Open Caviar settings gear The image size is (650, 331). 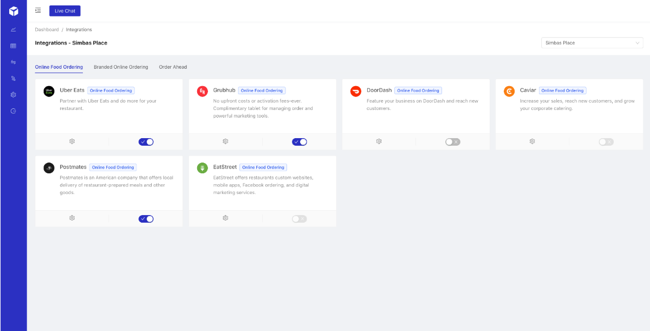pyautogui.click(x=532, y=141)
